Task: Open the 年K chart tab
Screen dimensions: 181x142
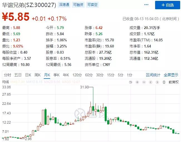Action: click(66, 75)
